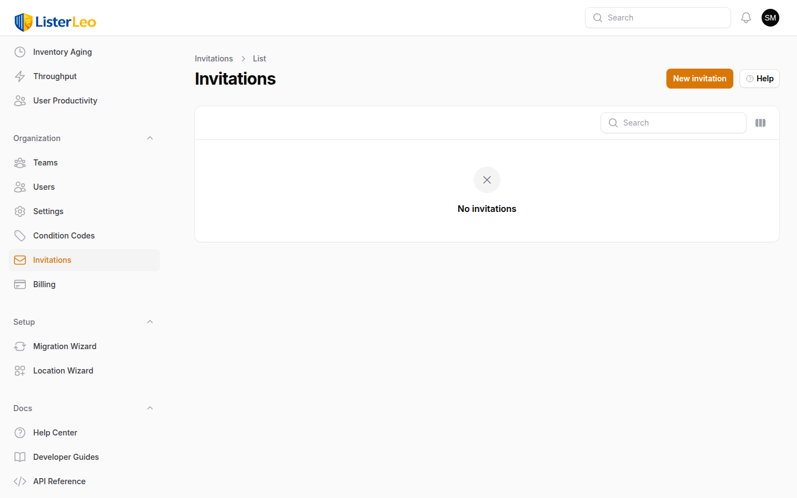Collapse the Docs section

click(149, 408)
